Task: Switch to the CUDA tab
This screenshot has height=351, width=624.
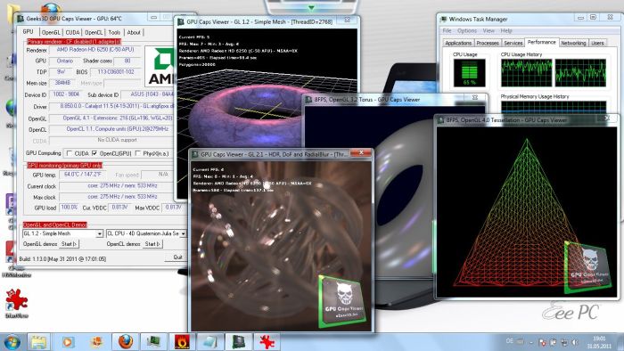Action: 72,33
